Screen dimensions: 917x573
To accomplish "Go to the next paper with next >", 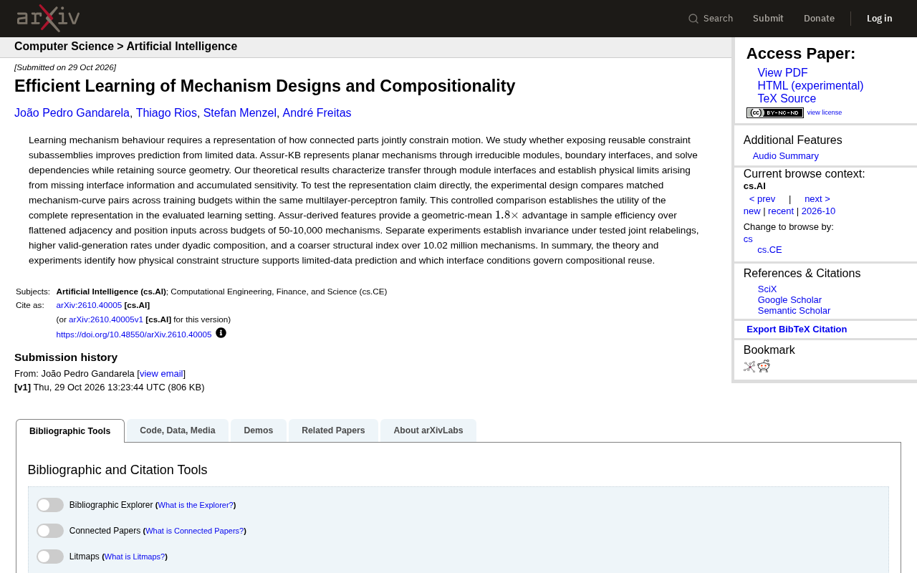I will (817, 199).
